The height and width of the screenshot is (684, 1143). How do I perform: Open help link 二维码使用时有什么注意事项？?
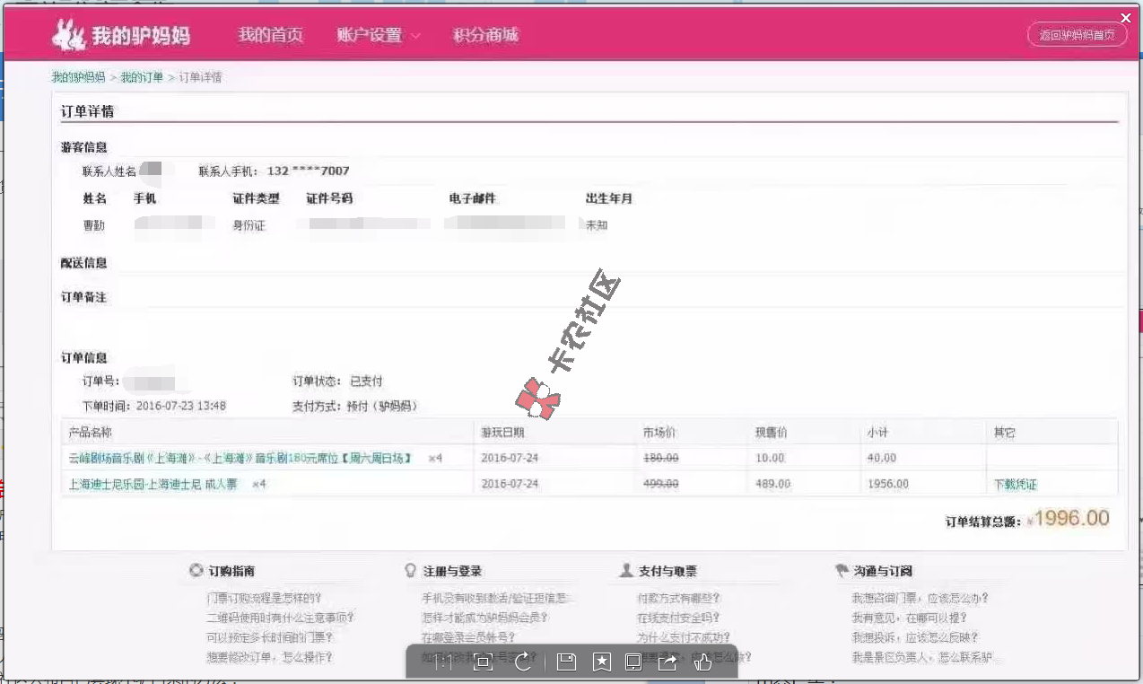click(x=280, y=618)
